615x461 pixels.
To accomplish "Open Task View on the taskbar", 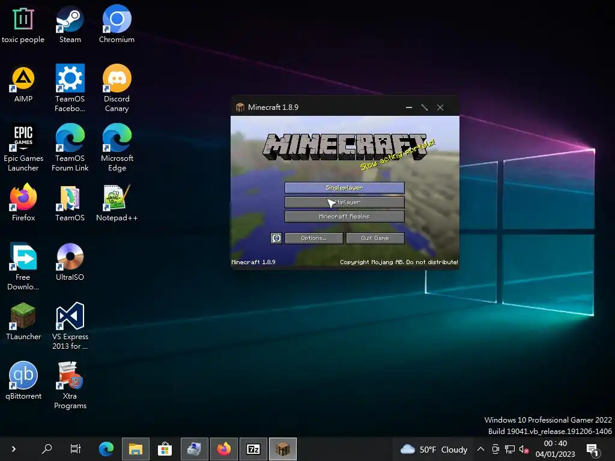I will click(x=75, y=449).
